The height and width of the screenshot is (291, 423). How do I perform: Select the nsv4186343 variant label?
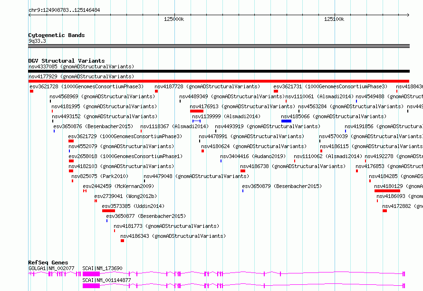click(173, 236)
